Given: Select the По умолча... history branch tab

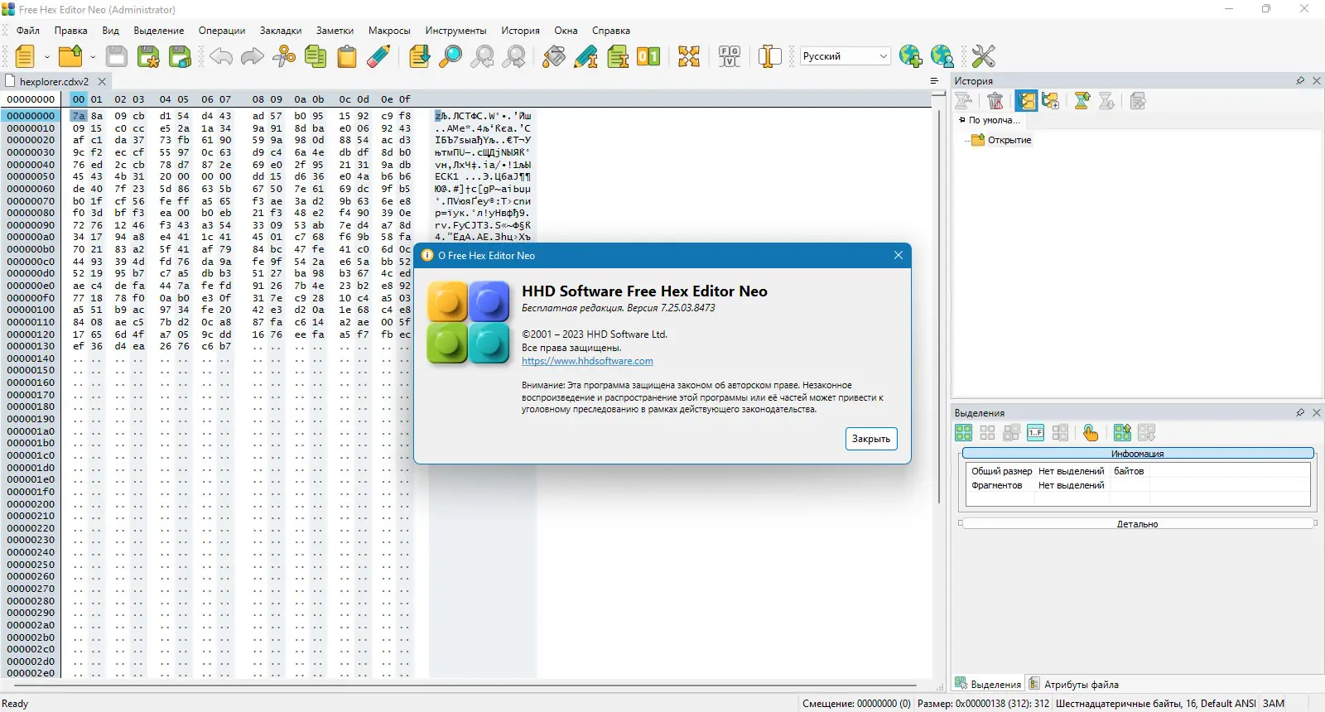Looking at the screenshot, I should coord(990,120).
